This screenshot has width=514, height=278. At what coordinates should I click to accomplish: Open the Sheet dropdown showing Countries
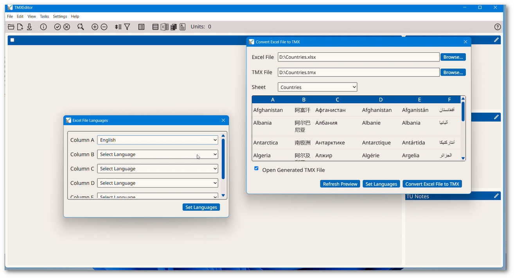[318, 87]
